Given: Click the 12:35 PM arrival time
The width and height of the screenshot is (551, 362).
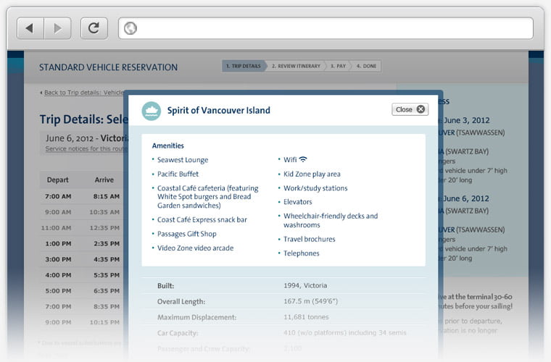Looking at the screenshot, I should tap(104, 228).
